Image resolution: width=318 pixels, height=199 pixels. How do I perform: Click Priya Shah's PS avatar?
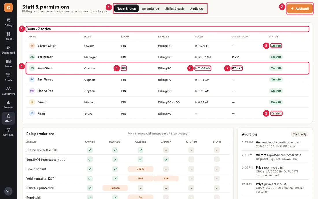point(32,68)
